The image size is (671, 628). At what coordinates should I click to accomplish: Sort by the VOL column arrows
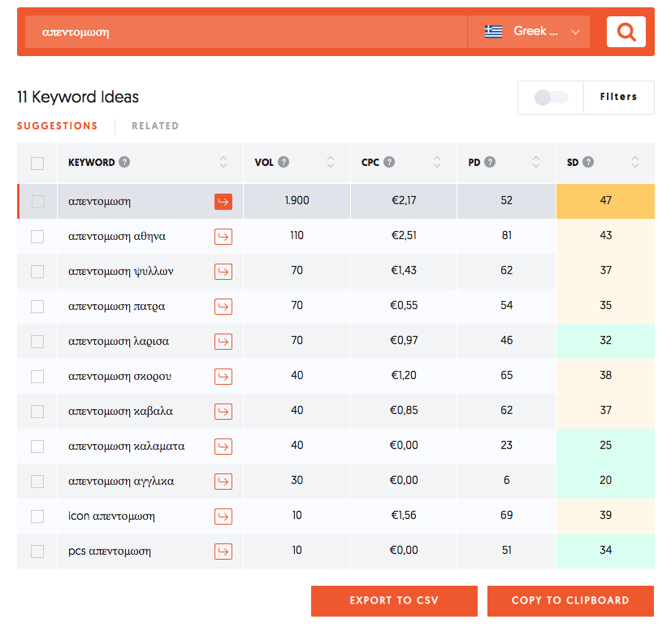click(x=331, y=162)
